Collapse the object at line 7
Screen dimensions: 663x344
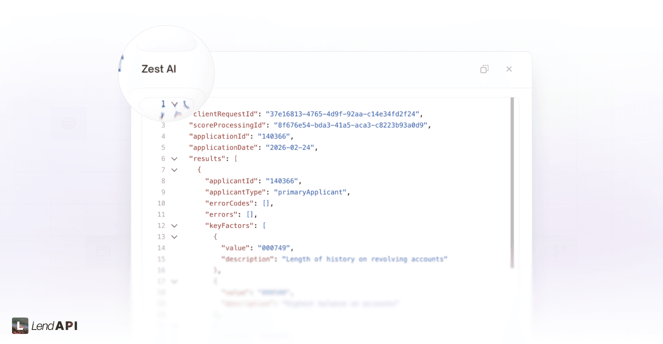click(x=174, y=170)
